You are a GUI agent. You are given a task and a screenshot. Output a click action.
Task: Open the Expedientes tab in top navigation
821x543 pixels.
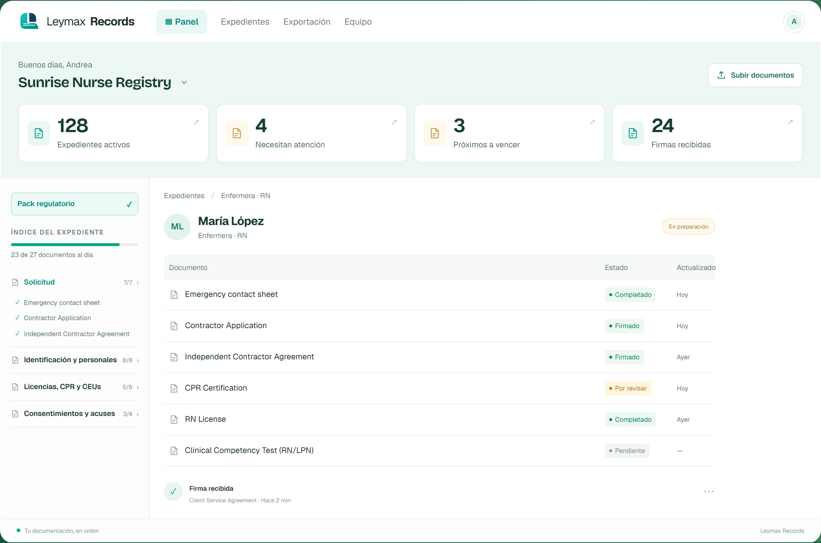coord(245,22)
